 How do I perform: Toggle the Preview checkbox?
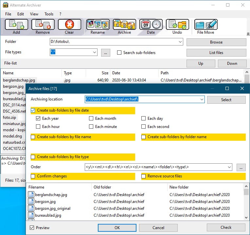(32, 228)
